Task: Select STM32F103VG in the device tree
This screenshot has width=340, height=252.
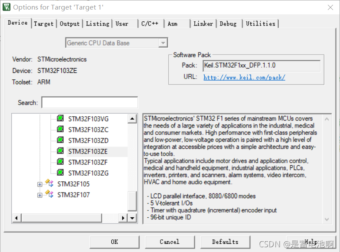Action: 88,119
